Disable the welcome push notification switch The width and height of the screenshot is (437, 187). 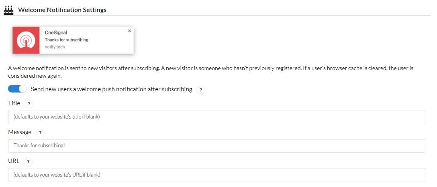(x=17, y=89)
